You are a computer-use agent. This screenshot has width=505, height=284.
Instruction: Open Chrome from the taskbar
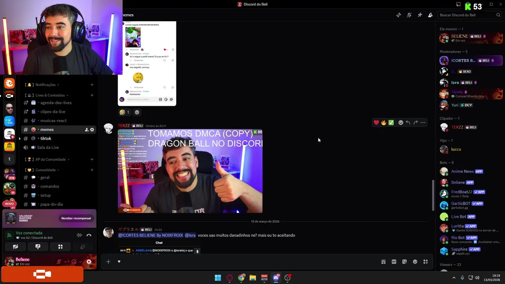pyautogui.click(x=241, y=278)
